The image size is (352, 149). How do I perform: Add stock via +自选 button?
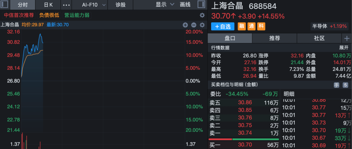coord(223,26)
